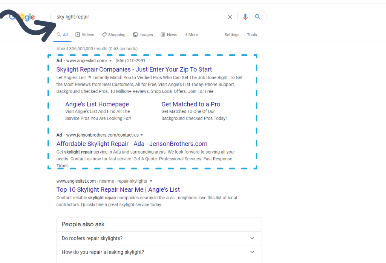Open the Videos search tab
Image resolution: width=386 pixels, height=263 pixels.
85,35
